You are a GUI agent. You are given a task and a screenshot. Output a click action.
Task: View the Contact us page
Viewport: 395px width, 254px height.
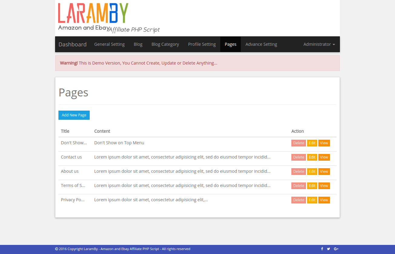tap(324, 157)
